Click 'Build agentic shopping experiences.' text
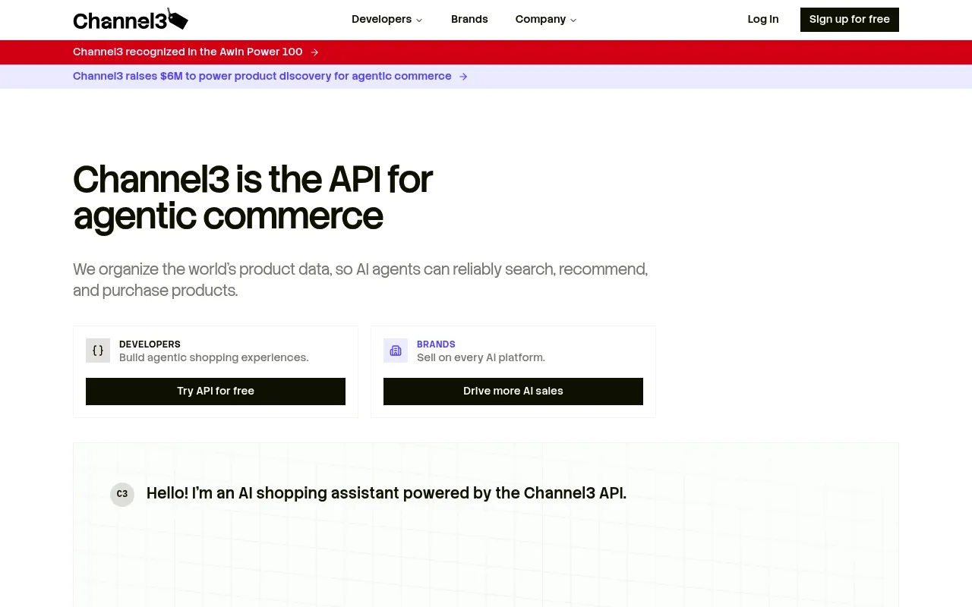Image resolution: width=972 pixels, height=607 pixels. coord(213,357)
